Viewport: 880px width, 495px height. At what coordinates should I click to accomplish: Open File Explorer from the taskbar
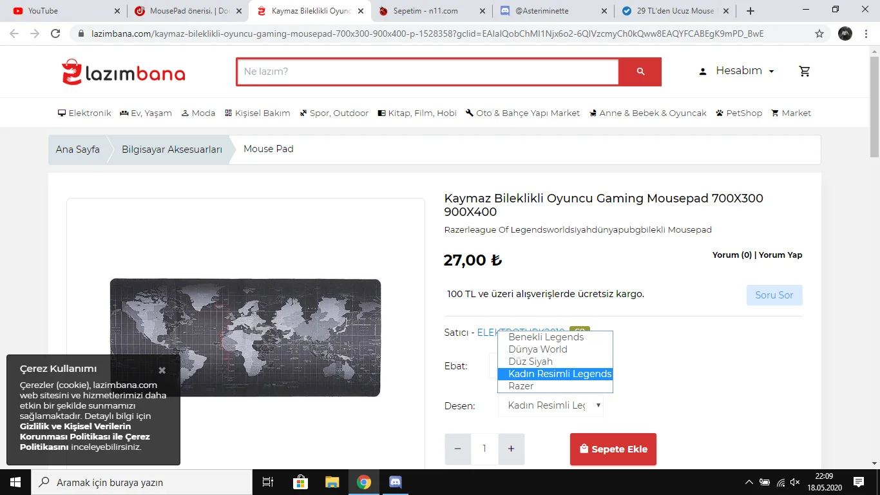[332, 482]
